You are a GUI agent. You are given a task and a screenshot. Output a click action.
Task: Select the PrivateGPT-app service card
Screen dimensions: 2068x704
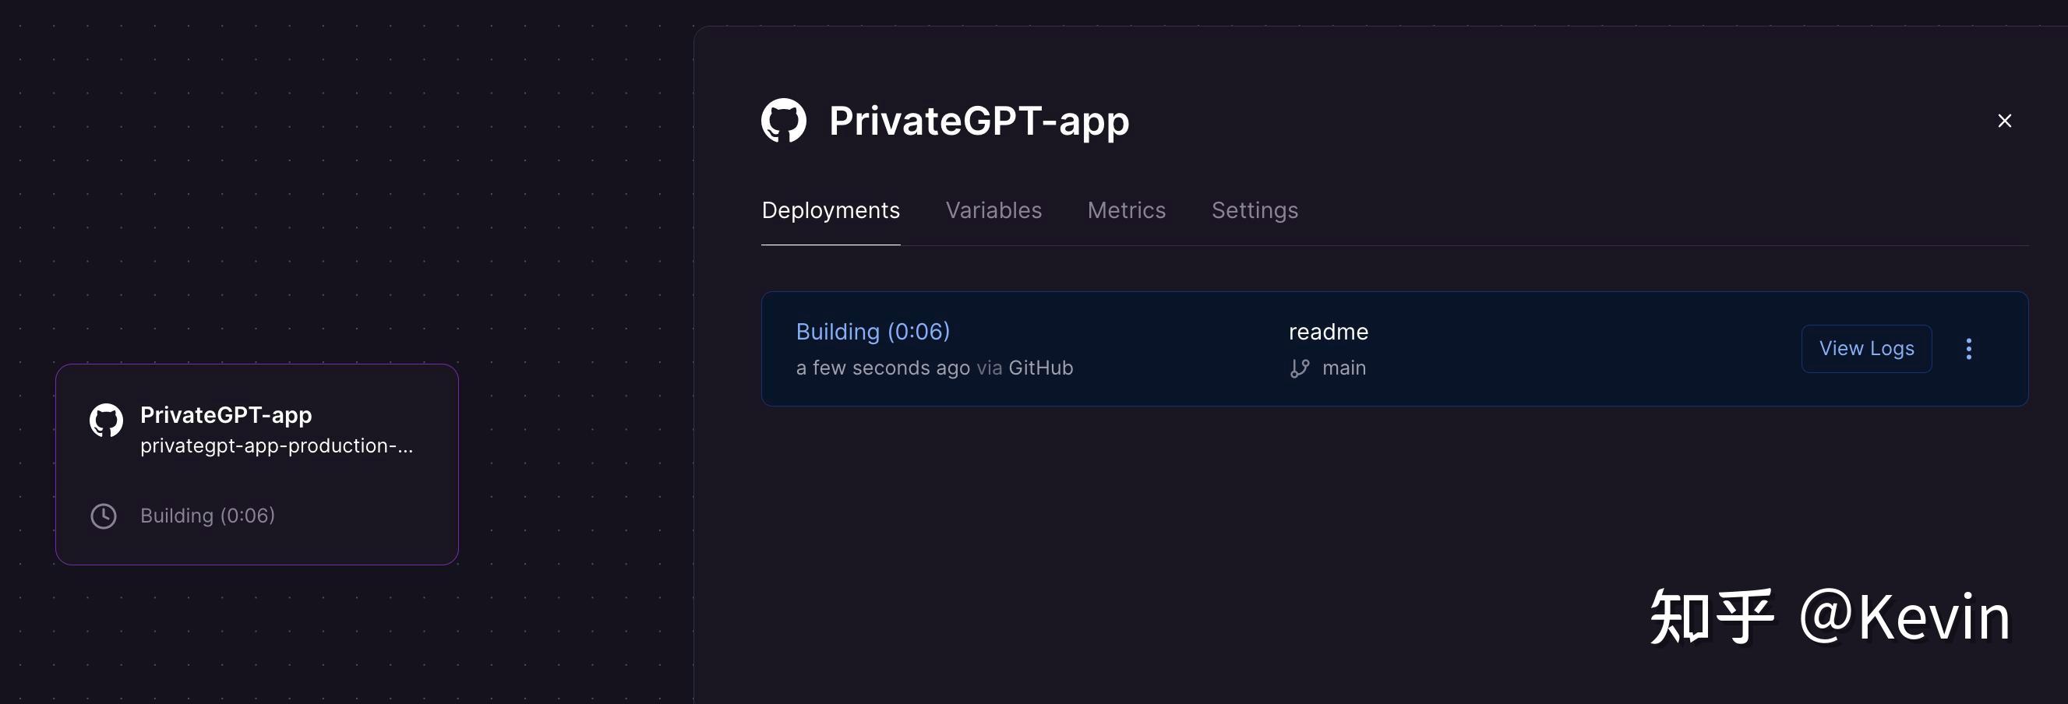point(257,464)
